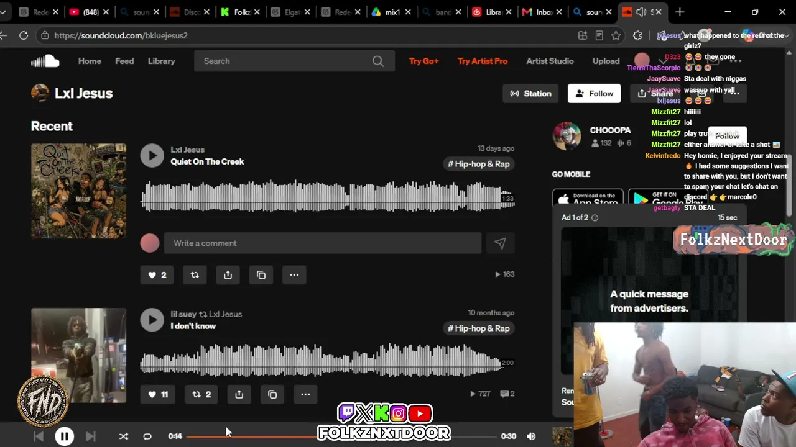Seek within the player progress bar
This screenshot has width=796, height=447.
click(341, 436)
